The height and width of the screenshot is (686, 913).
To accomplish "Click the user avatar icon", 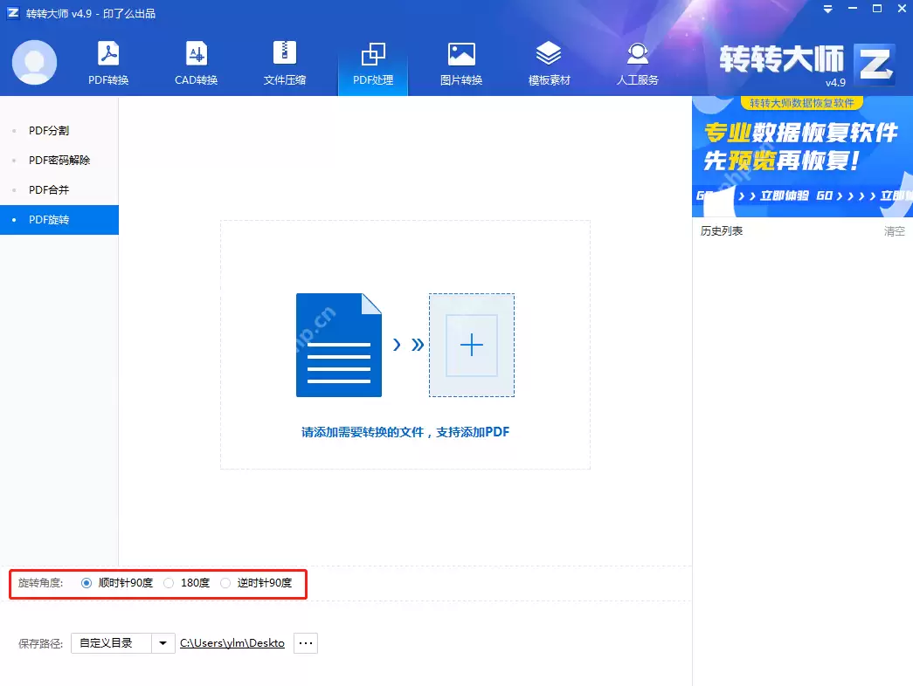I will click(33, 61).
